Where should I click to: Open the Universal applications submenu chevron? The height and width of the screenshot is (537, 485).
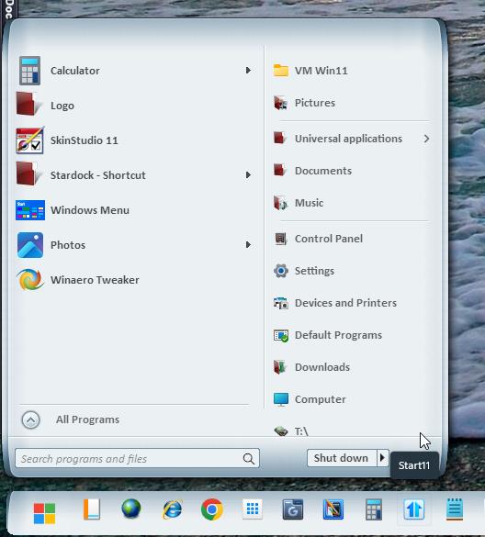(x=426, y=139)
